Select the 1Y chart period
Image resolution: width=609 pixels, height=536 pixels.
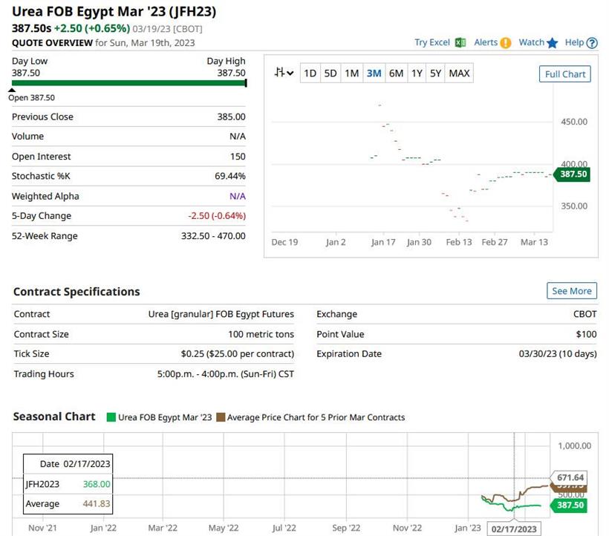(x=417, y=73)
